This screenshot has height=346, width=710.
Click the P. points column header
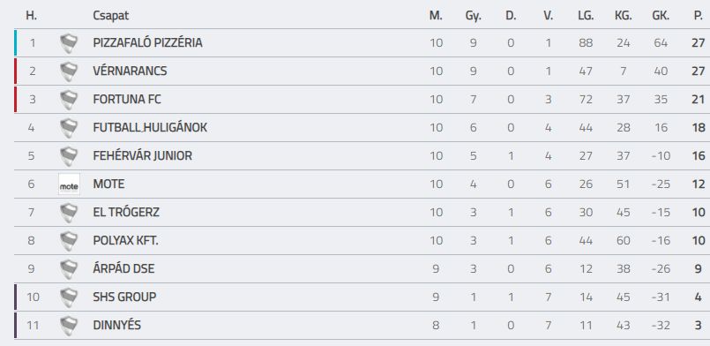coord(699,15)
